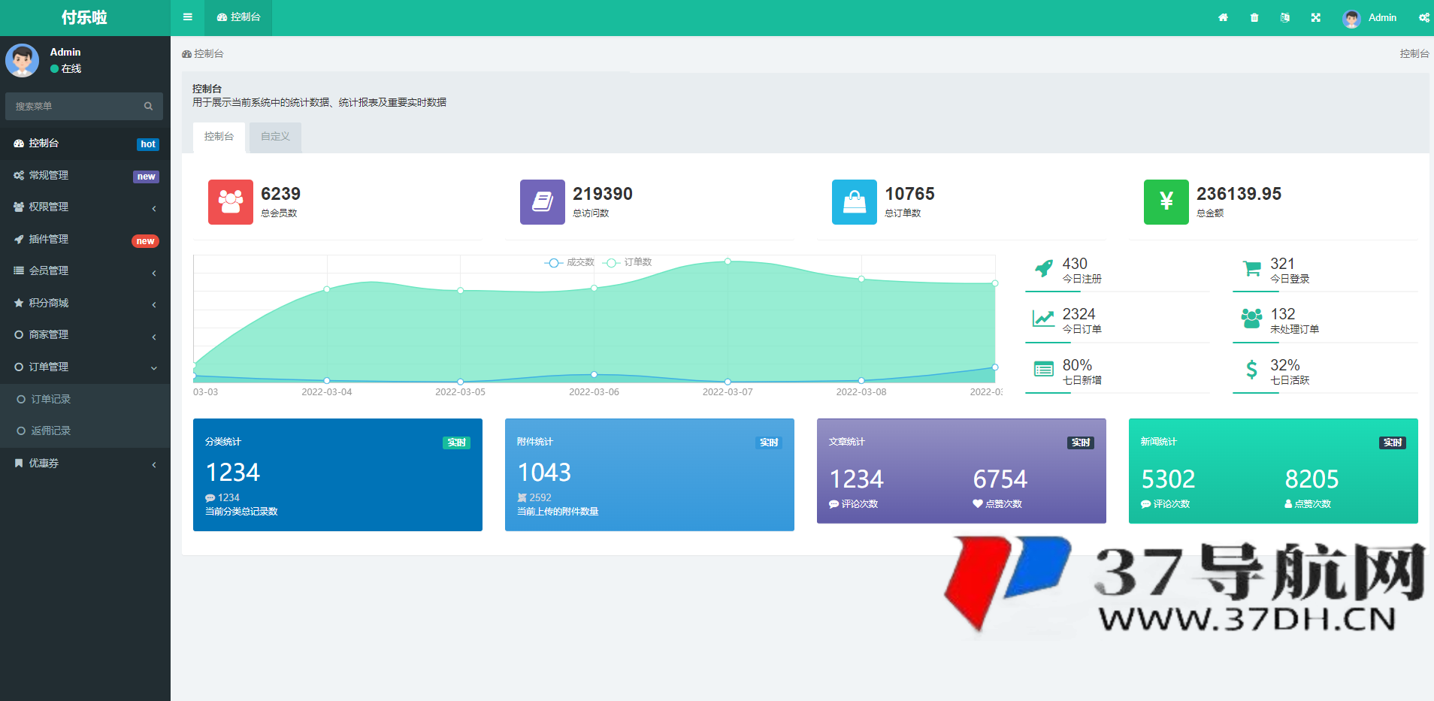Enter fullscreen with the expand icon
Image resolution: width=1434 pixels, height=701 pixels.
[1316, 17]
